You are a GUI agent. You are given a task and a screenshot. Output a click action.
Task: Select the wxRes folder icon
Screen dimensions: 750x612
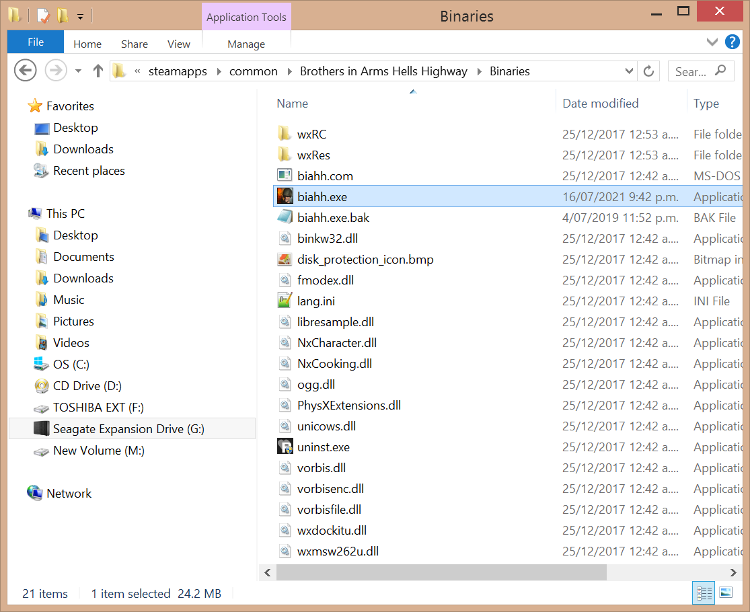285,155
